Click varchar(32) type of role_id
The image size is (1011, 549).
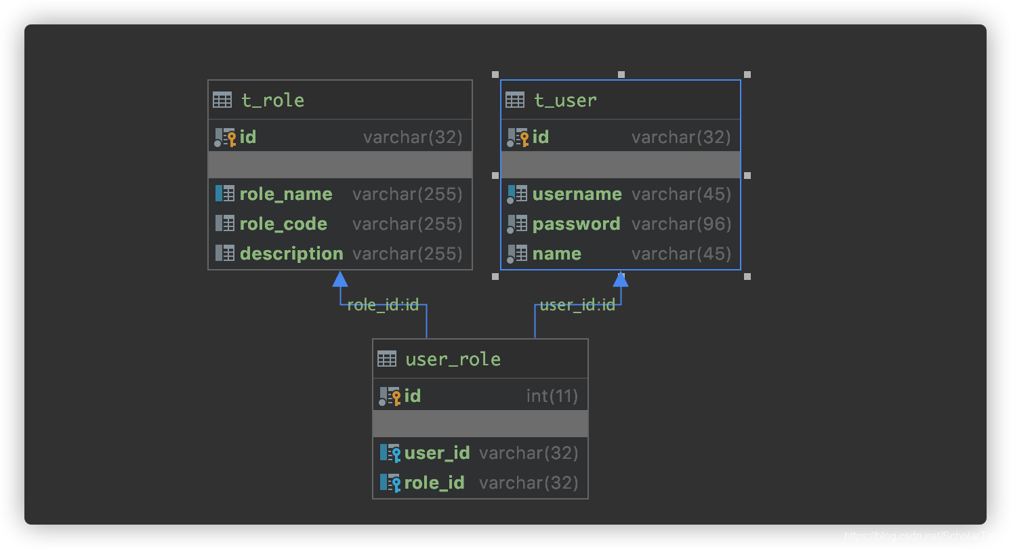(x=529, y=483)
